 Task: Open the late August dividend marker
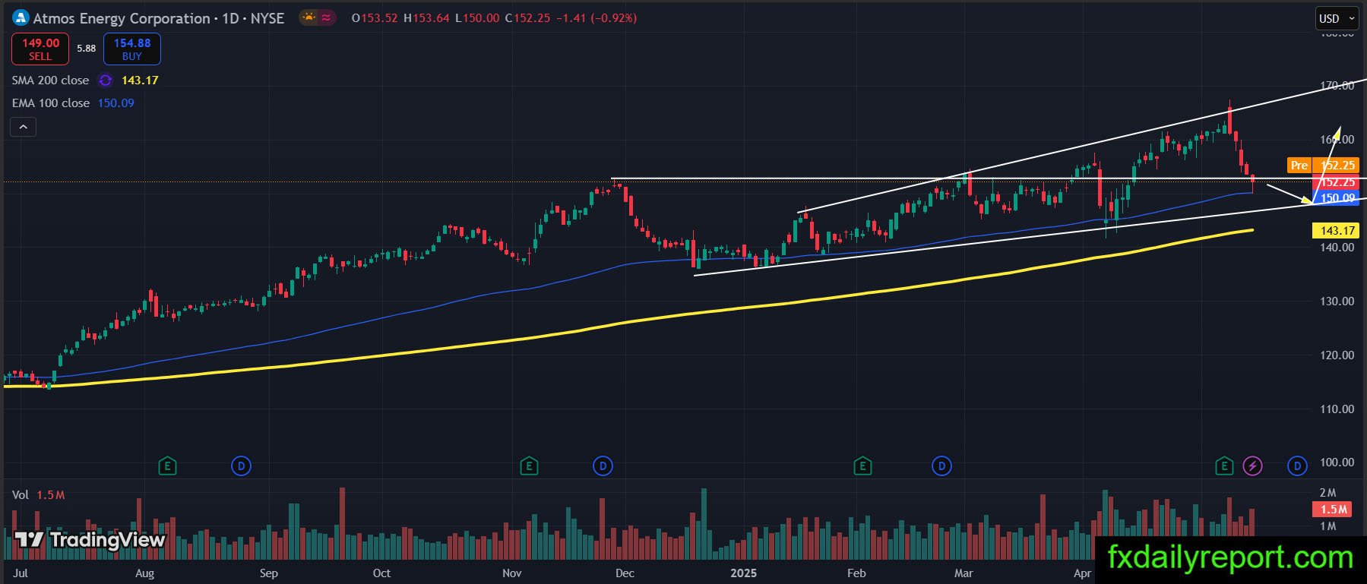click(x=241, y=466)
